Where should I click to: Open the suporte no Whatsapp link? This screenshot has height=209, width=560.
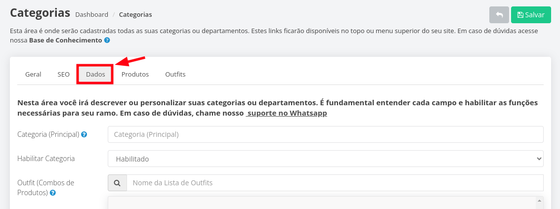(x=287, y=113)
